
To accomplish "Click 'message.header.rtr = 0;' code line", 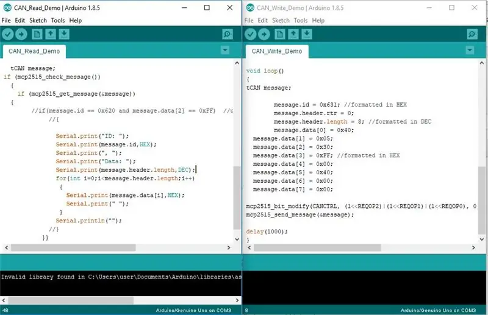I will [x=314, y=113].
